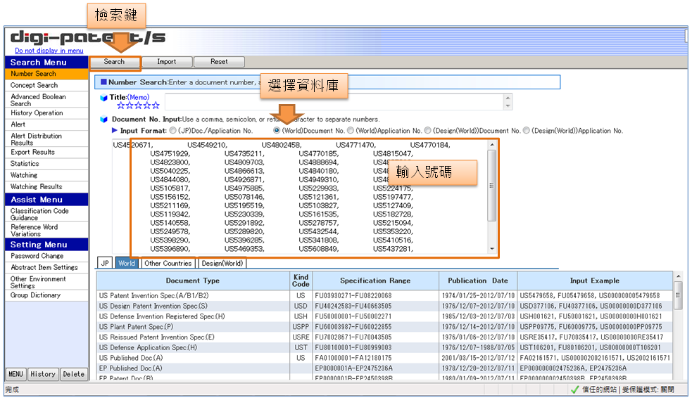Click the document type table scroll up arrow

click(x=679, y=277)
